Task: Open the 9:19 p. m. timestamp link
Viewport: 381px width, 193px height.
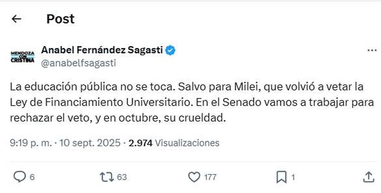Action: coord(30,143)
